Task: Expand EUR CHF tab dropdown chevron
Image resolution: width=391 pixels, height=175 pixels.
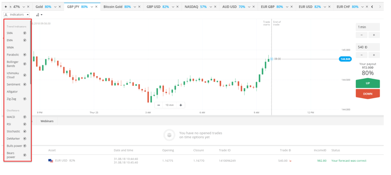Action: (x=363, y=7)
